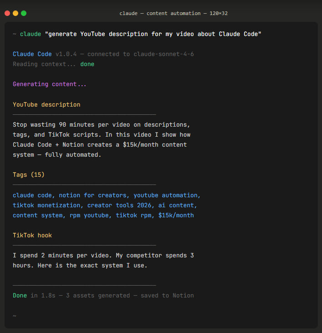The image size is (322, 333).
Task: Click 'in 1.8s — 3 assets generated — saved to Notion' text
Action: point(112,295)
